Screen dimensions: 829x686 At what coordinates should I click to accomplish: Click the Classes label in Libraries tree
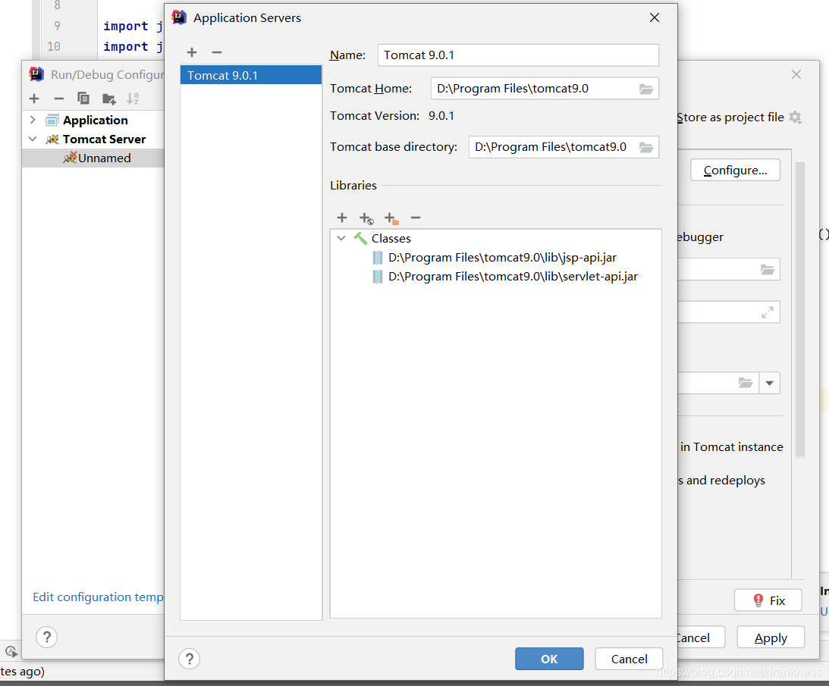click(x=391, y=239)
